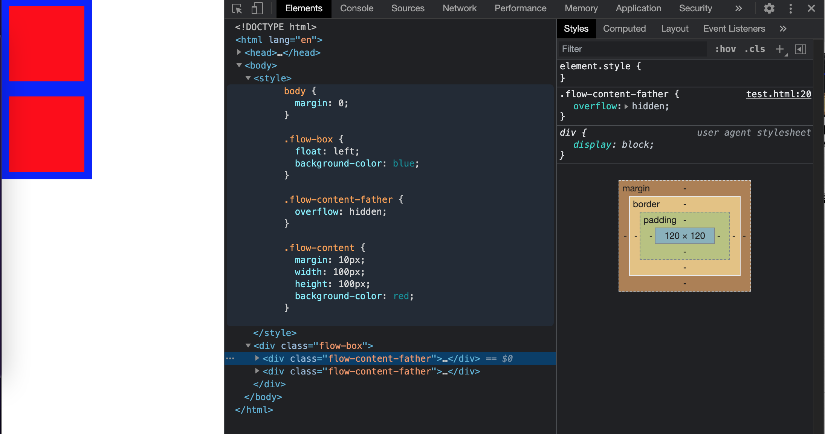Expand the overflow hidden shorthand triangle
The width and height of the screenshot is (825, 434).
(626, 107)
